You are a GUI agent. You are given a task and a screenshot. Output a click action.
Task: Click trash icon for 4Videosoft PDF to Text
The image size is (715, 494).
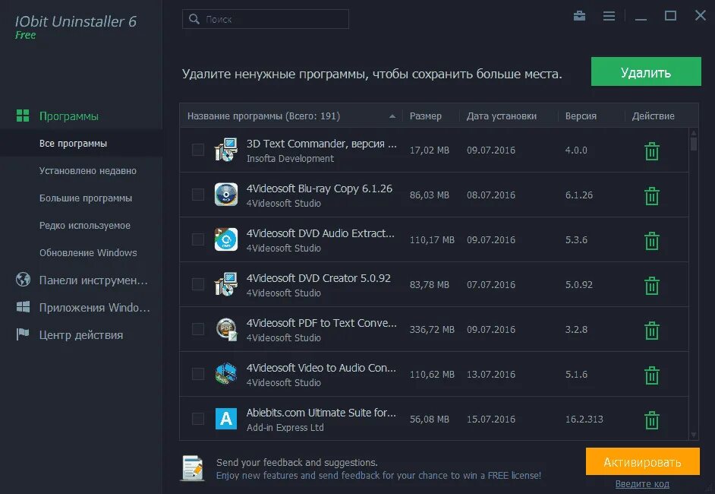tap(651, 330)
